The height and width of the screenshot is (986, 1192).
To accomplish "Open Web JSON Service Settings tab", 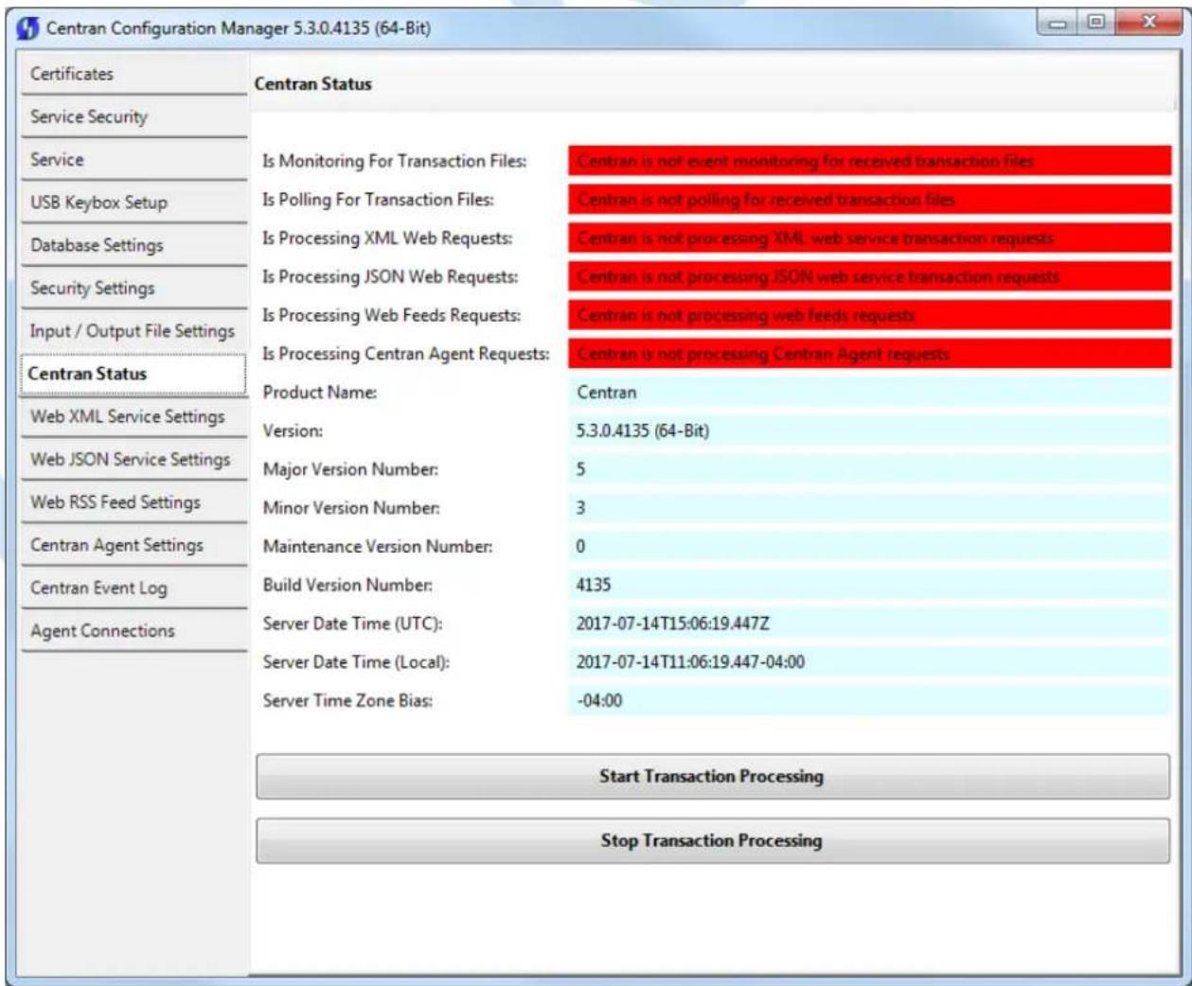I will (133, 459).
